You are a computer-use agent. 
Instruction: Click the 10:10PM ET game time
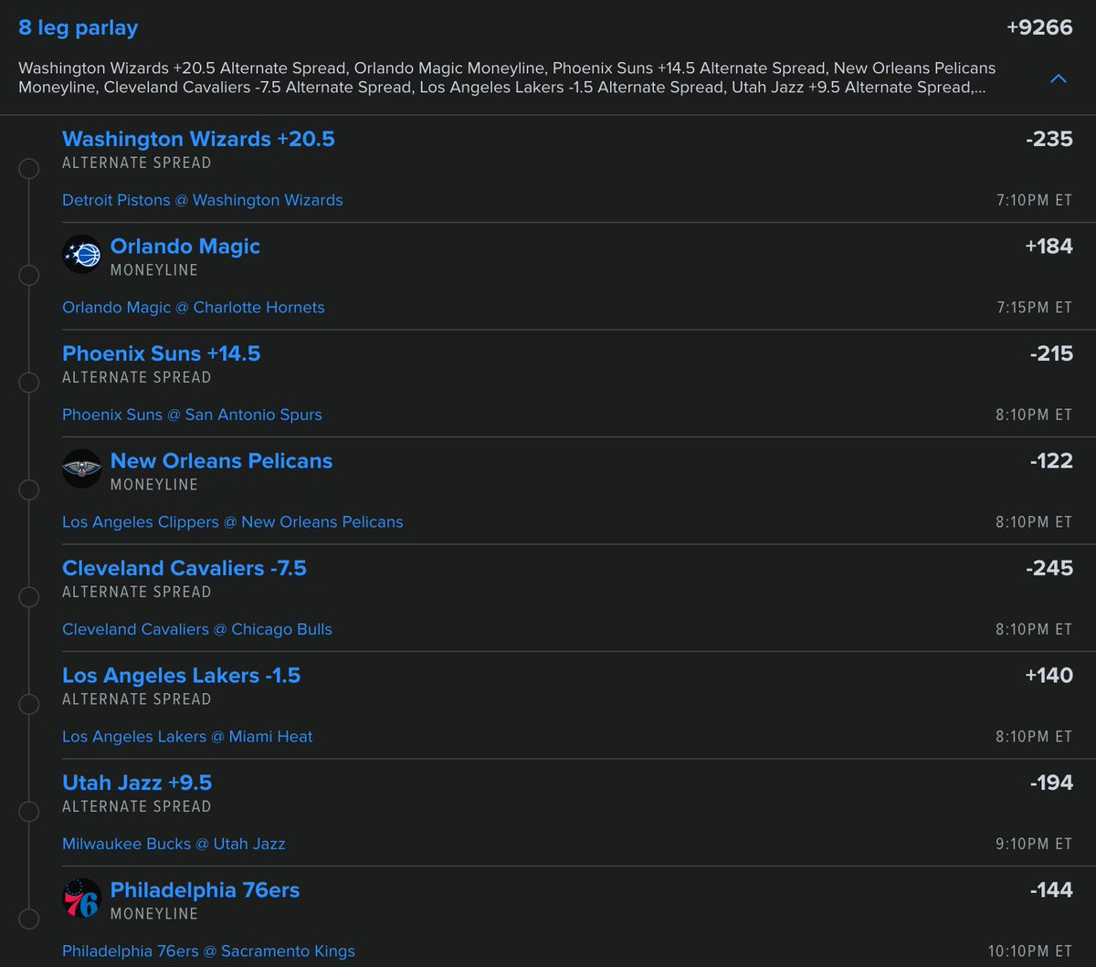point(1031,951)
